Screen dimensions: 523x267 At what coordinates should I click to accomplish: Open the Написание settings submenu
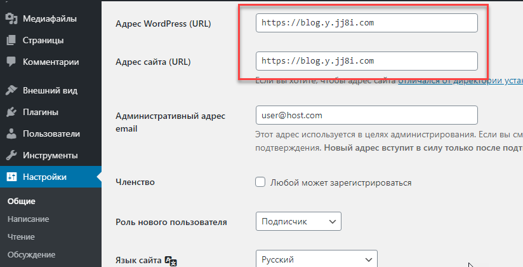coord(29,219)
